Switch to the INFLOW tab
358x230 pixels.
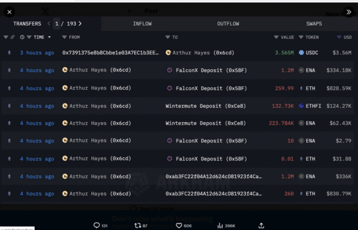coord(142,24)
